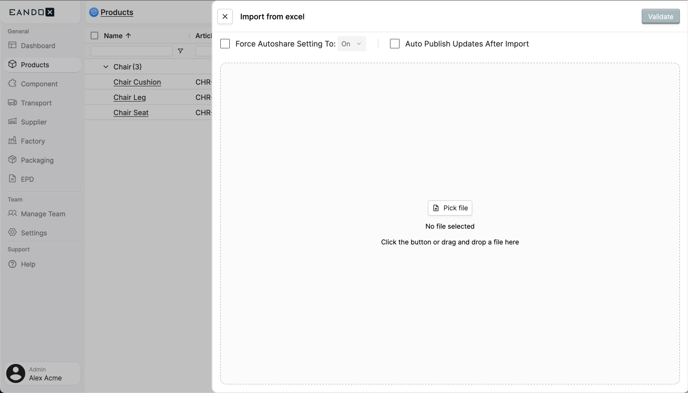The width and height of the screenshot is (688, 393).
Task: Select the Component section in sidebar
Action: click(39, 83)
